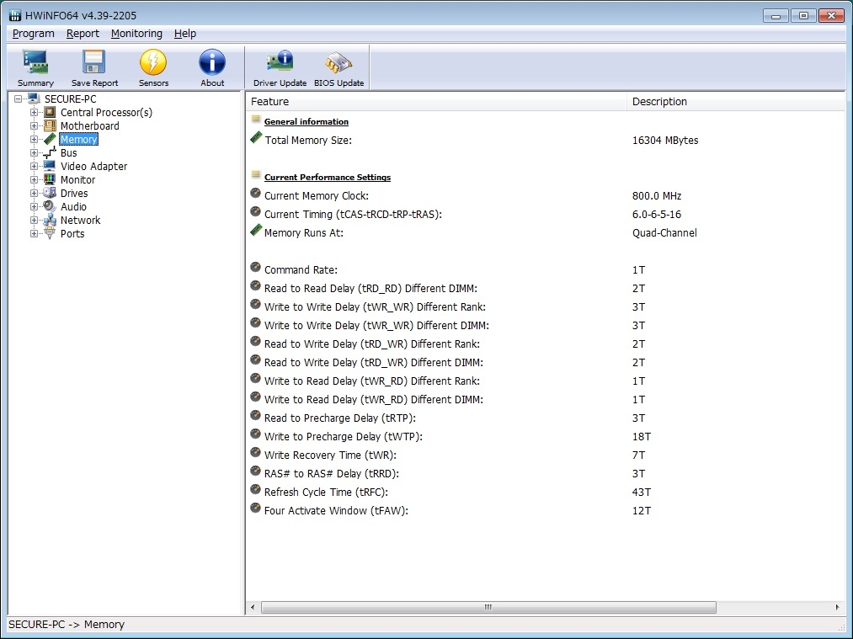Click the Command Rate row icon
The height and width of the screenshot is (639, 853).
(x=256, y=268)
